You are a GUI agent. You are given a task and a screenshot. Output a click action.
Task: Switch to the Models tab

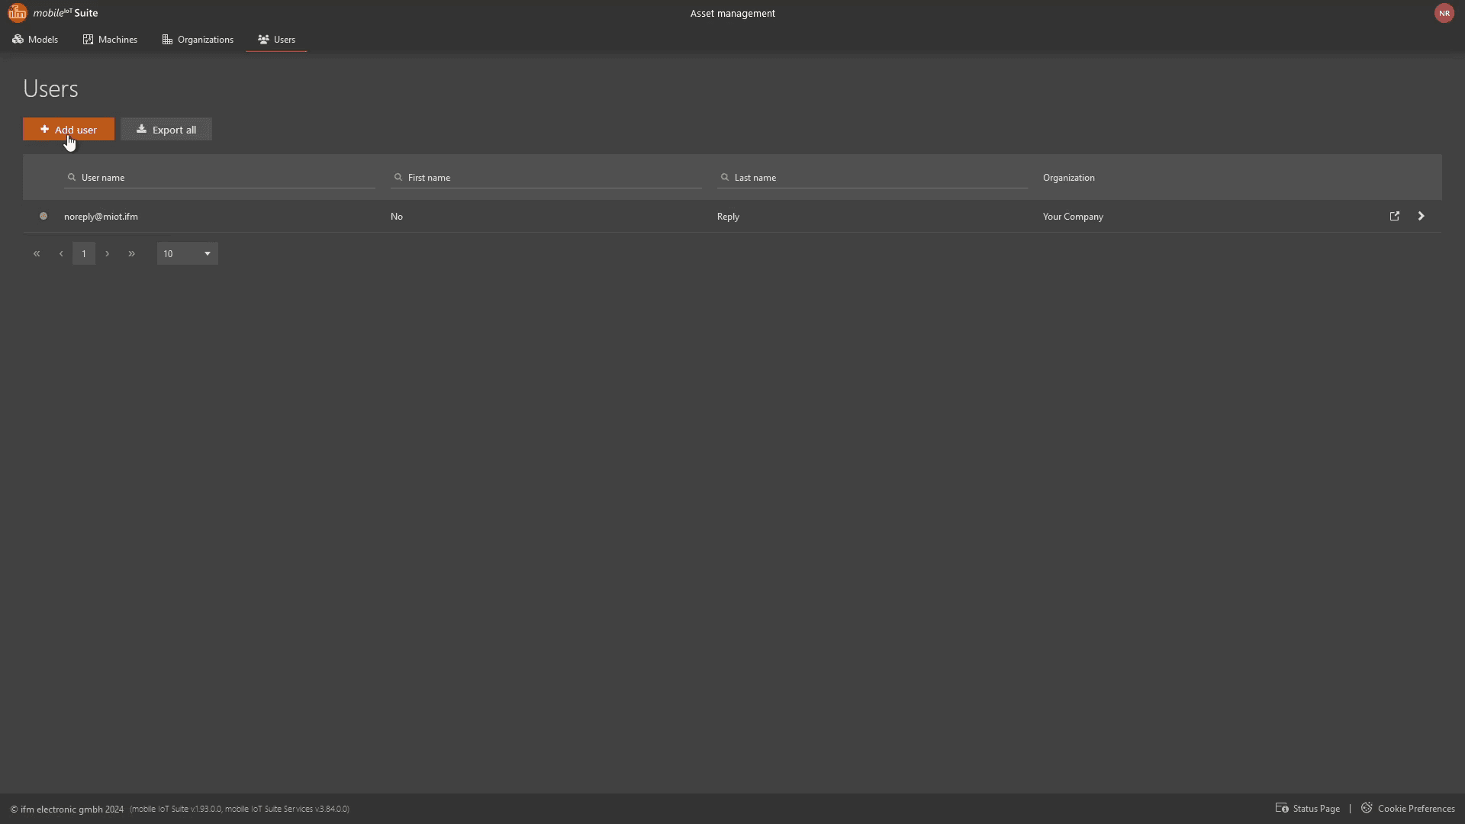coord(35,40)
